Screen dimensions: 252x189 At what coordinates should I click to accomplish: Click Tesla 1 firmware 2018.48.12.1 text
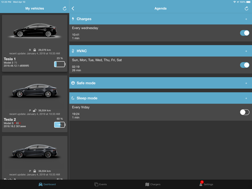pos(17,66)
